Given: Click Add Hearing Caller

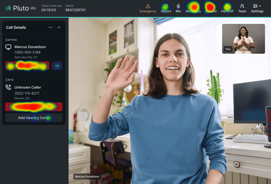Looking at the screenshot, I should pos(34,118).
